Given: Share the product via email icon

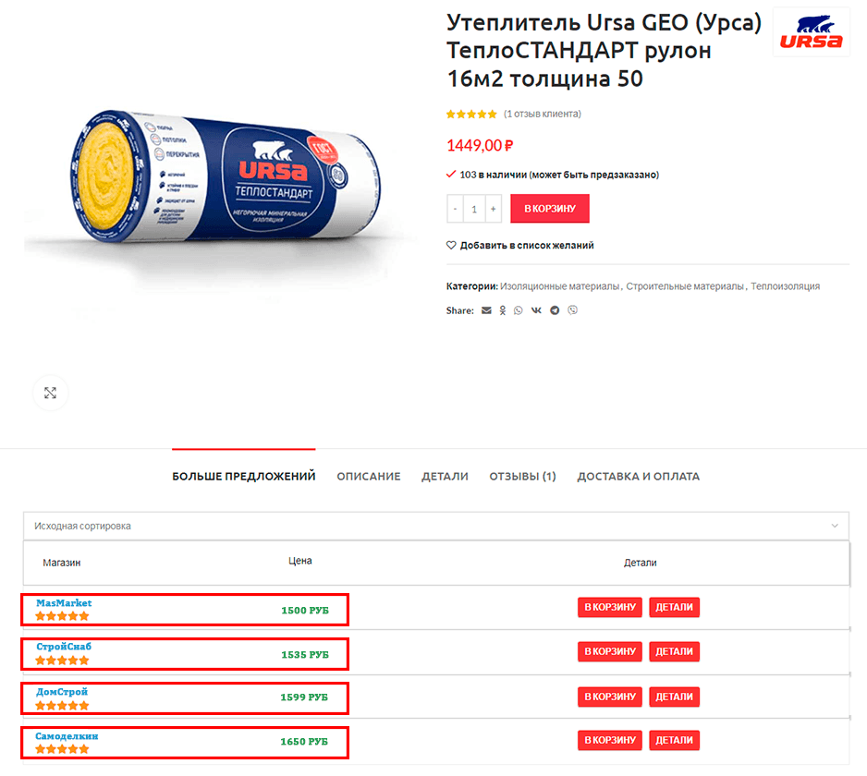Looking at the screenshot, I should 486,310.
